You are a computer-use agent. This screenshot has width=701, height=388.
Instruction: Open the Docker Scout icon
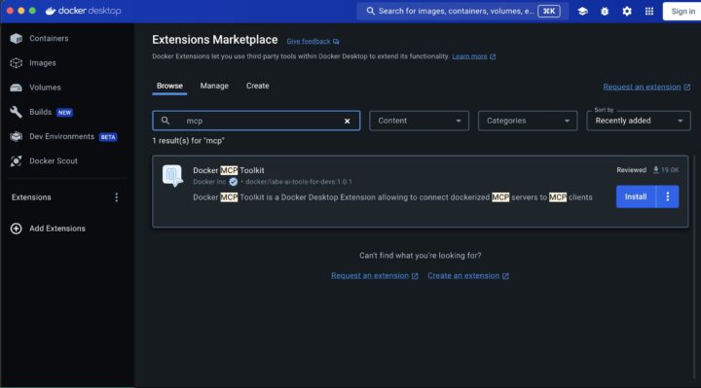tap(17, 160)
